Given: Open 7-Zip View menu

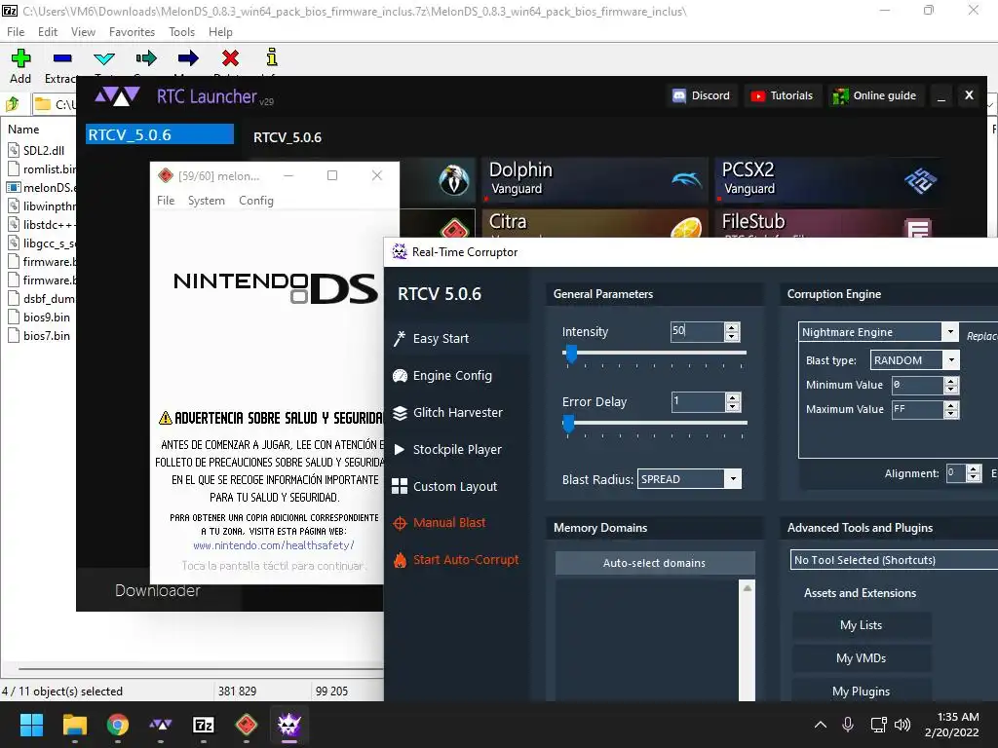Looking at the screenshot, I should (83, 32).
